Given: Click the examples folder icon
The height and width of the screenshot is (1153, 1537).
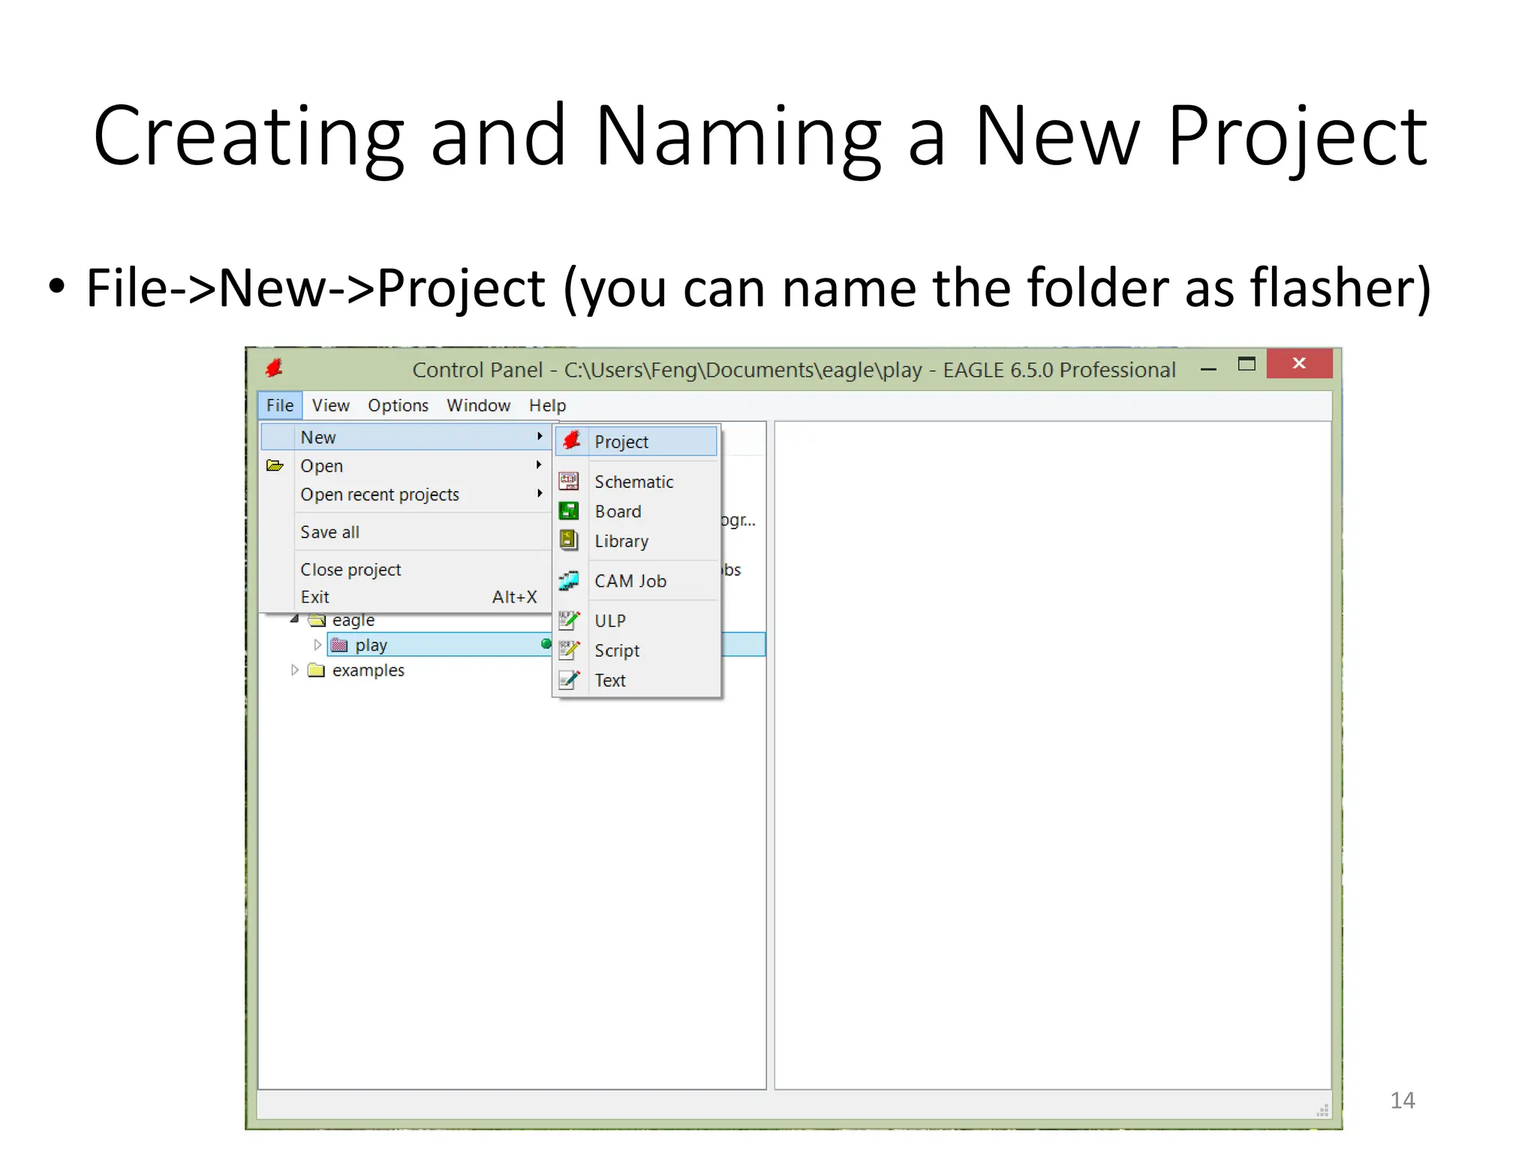Looking at the screenshot, I should (x=317, y=670).
